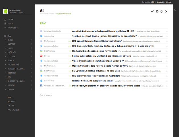Open article Recenze Nokia Asha 205
179x137 pixels.
click(x=93, y=81)
